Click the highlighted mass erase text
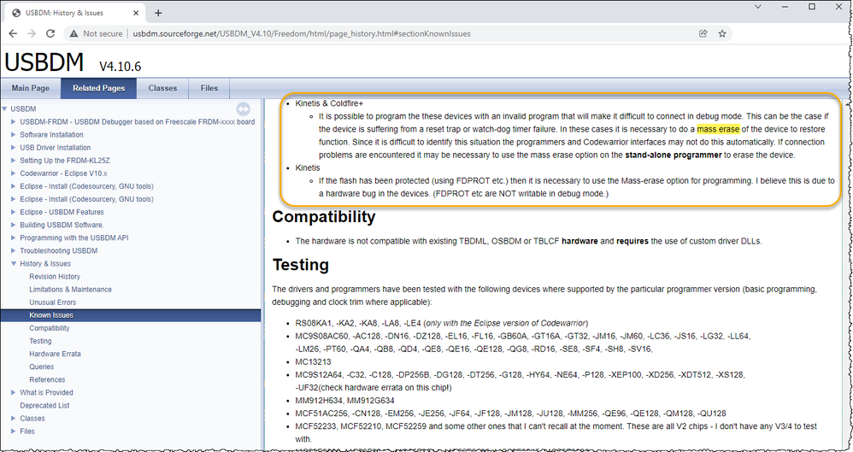The width and height of the screenshot is (853, 452). (x=718, y=130)
